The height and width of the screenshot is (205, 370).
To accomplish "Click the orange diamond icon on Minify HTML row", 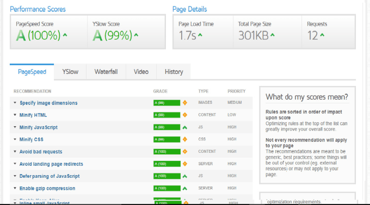I will tap(185, 115).
